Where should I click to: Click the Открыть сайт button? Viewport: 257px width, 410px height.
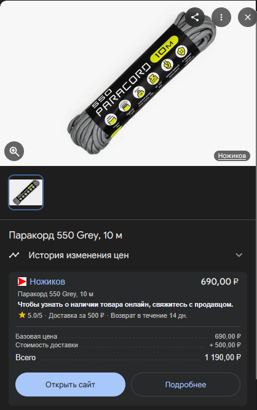pyautogui.click(x=70, y=384)
